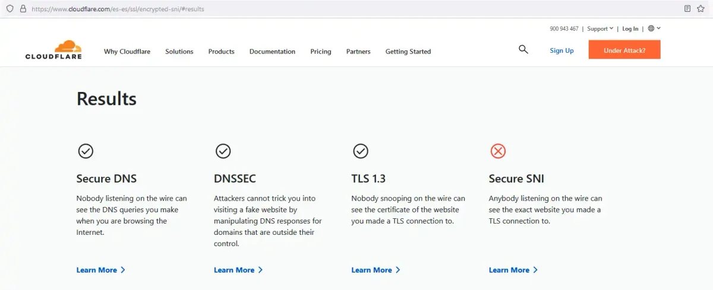Viewport: 713px width, 290px height.
Task: Open the Why Cloudflare menu
Action: [127, 52]
